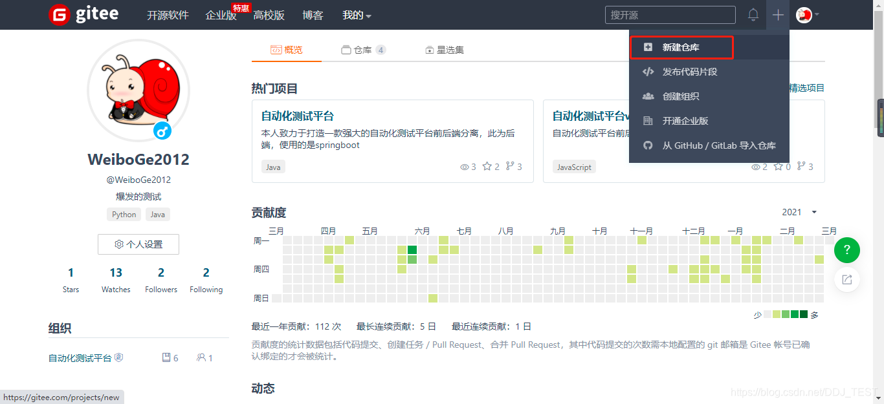Image resolution: width=884 pixels, height=404 pixels.
Task: Open 个人设置 personal settings
Action: pos(138,244)
